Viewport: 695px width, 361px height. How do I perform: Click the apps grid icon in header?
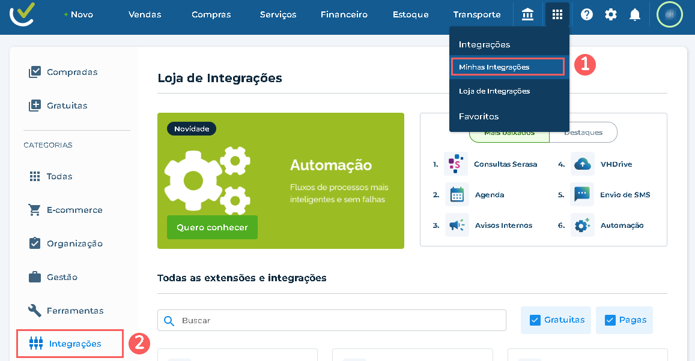[x=557, y=14]
